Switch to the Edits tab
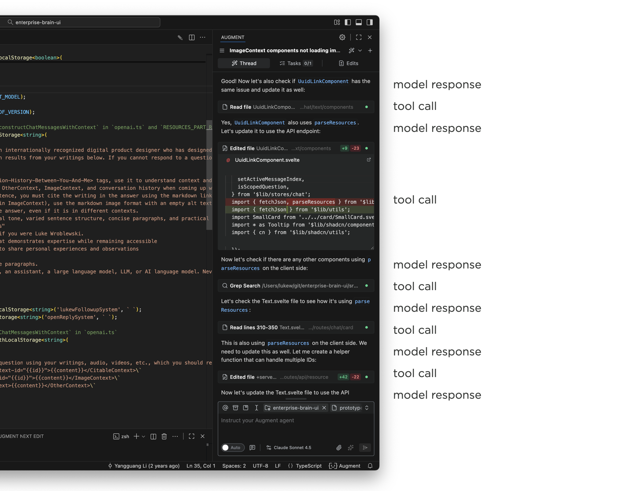This screenshot has width=641, height=491. point(348,63)
